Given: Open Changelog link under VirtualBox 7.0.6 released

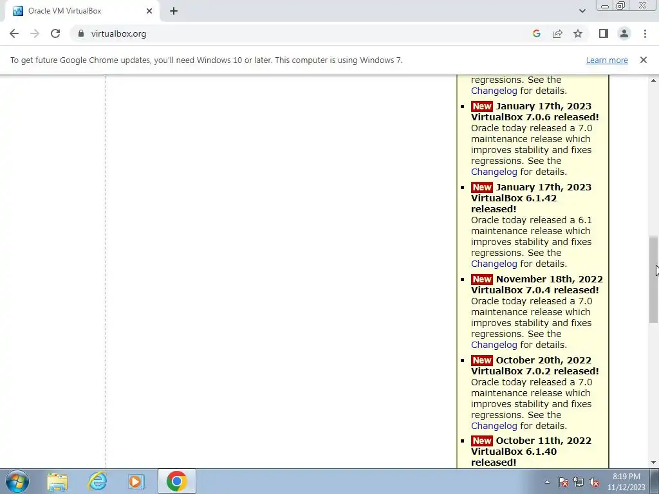Looking at the screenshot, I should click(494, 172).
